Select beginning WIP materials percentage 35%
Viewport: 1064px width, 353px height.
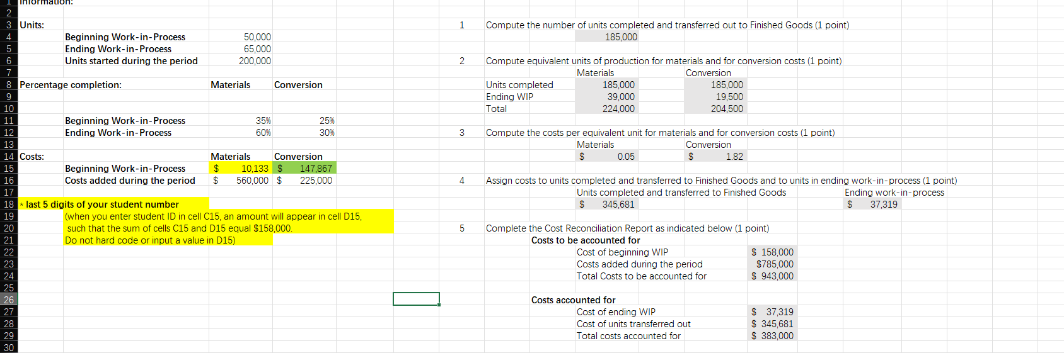click(263, 121)
